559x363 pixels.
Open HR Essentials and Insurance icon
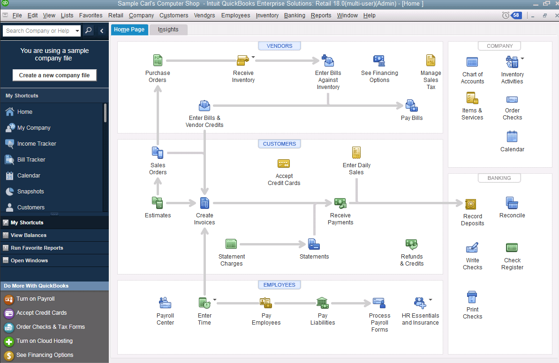pos(420,303)
